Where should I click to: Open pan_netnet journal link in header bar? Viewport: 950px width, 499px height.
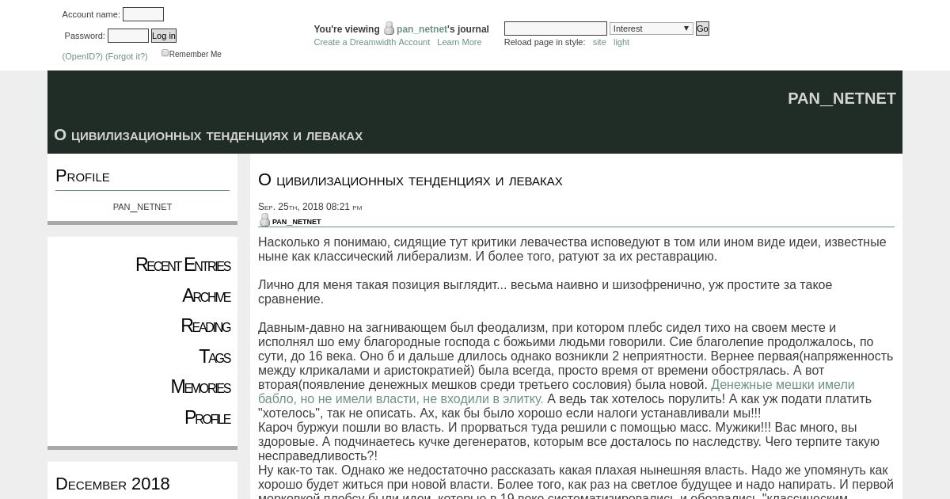[x=422, y=29]
